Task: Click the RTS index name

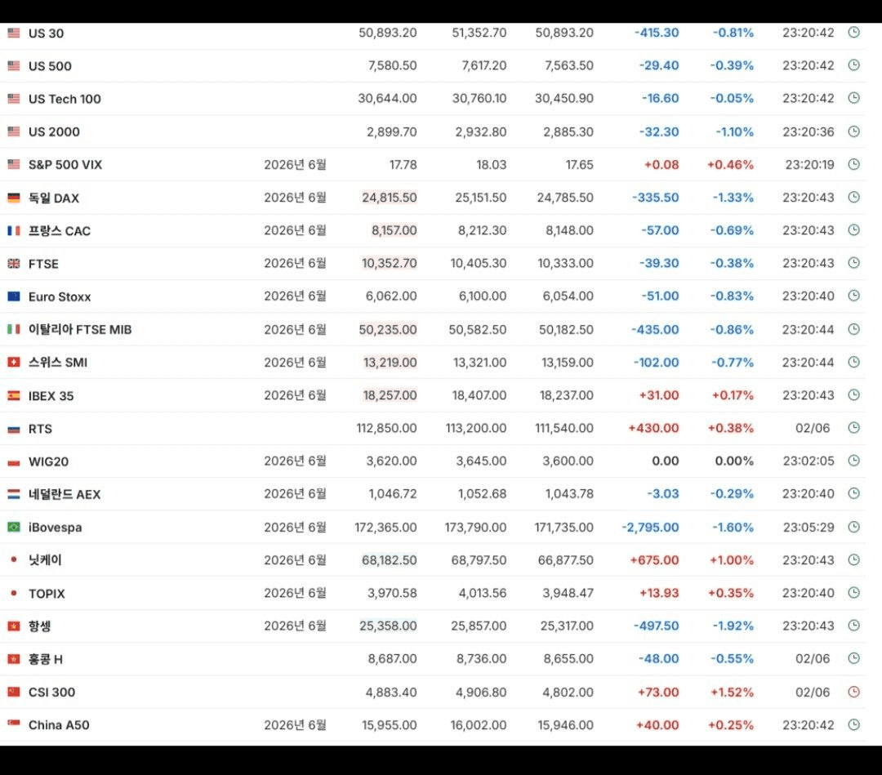Action: pos(41,429)
